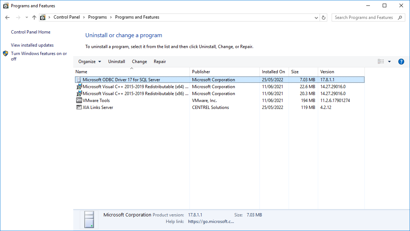Open Turn Windows features on or off

(39, 56)
